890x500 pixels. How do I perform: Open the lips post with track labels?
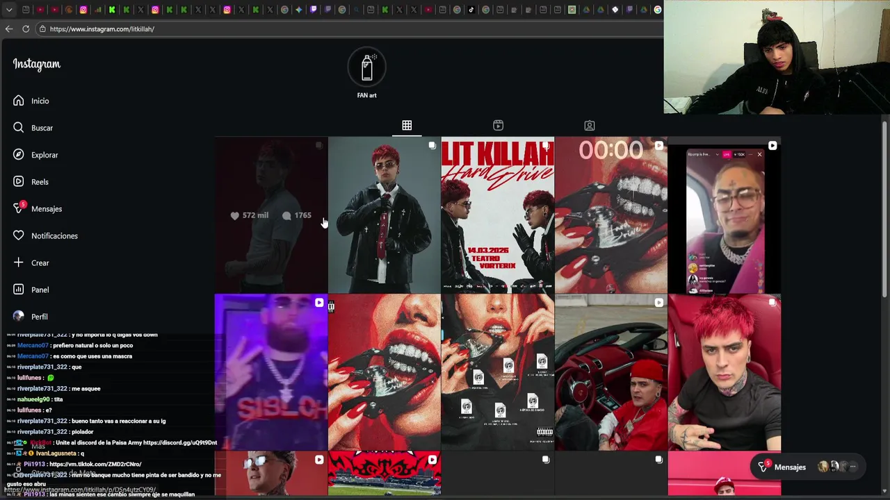click(x=498, y=372)
